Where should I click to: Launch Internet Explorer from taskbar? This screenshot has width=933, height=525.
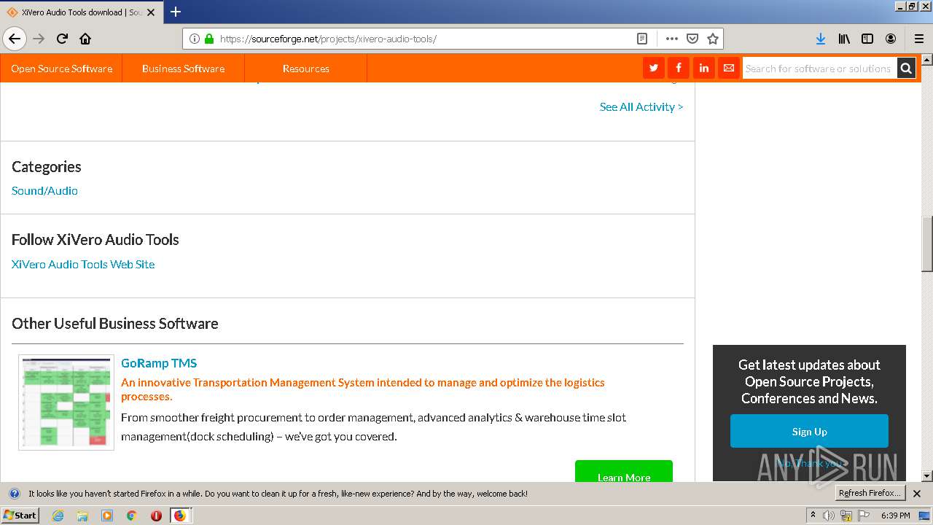58,516
